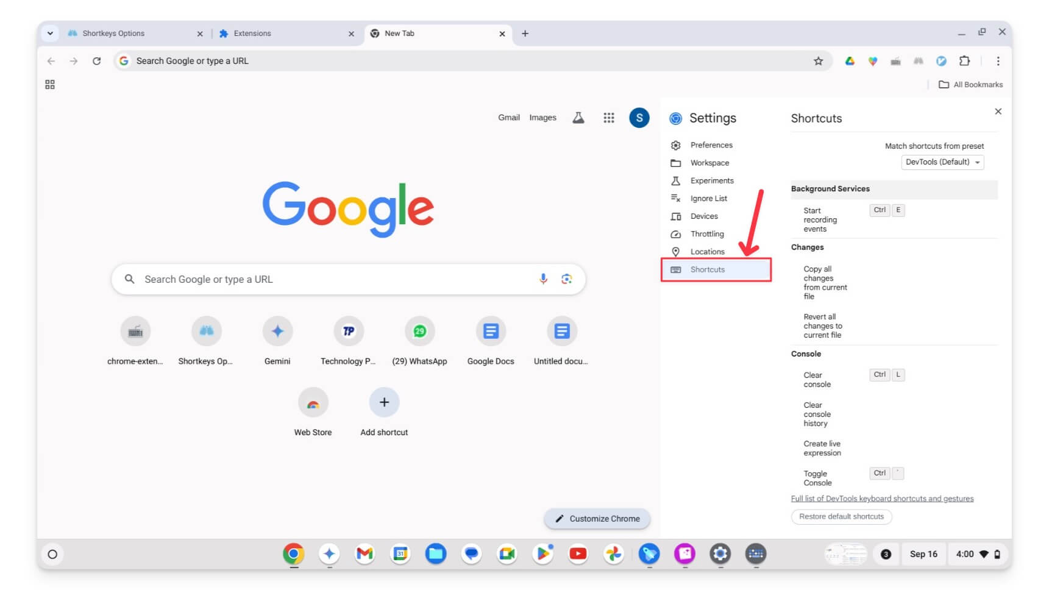Click the Google search box on page
The height and width of the screenshot is (590, 1049).
(x=349, y=279)
